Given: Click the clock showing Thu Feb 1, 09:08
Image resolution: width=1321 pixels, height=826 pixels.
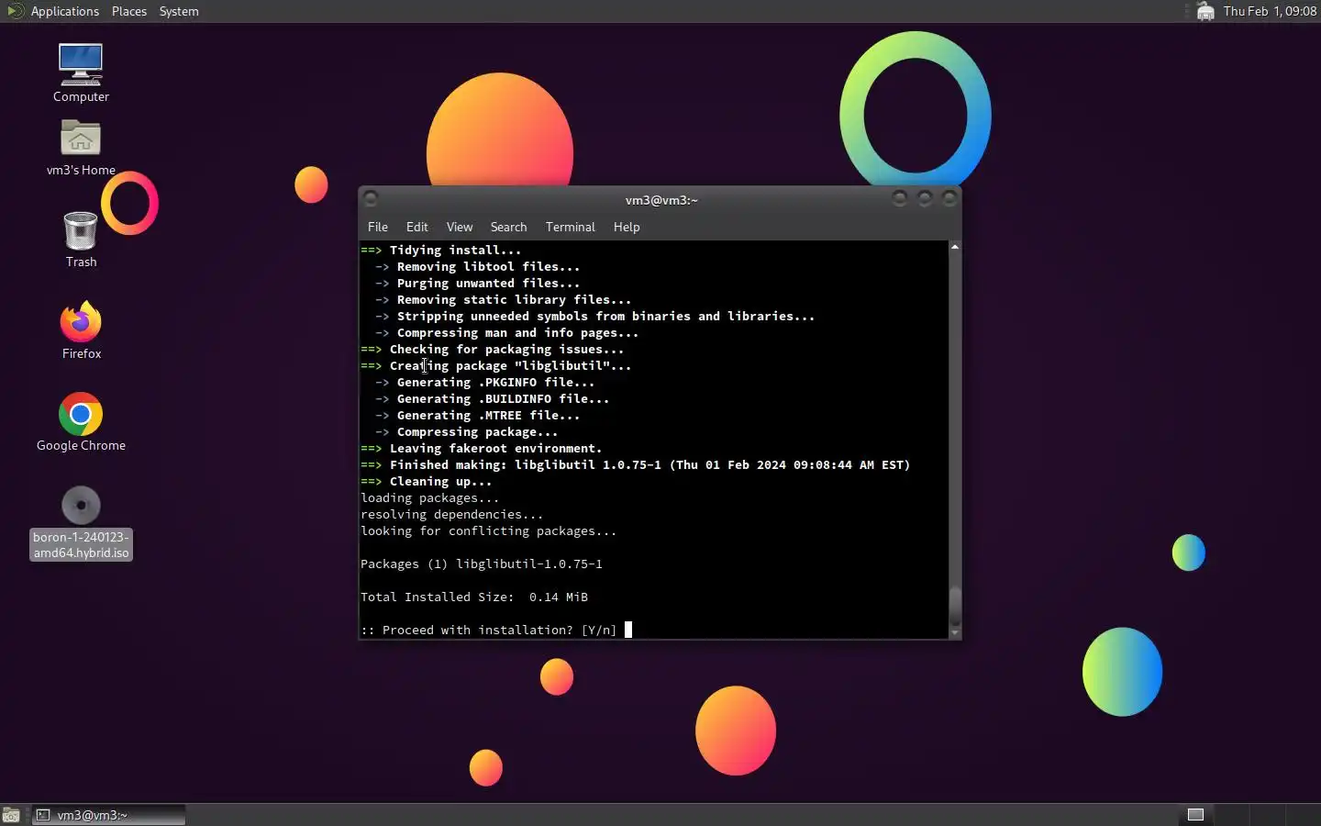Looking at the screenshot, I should tap(1270, 11).
